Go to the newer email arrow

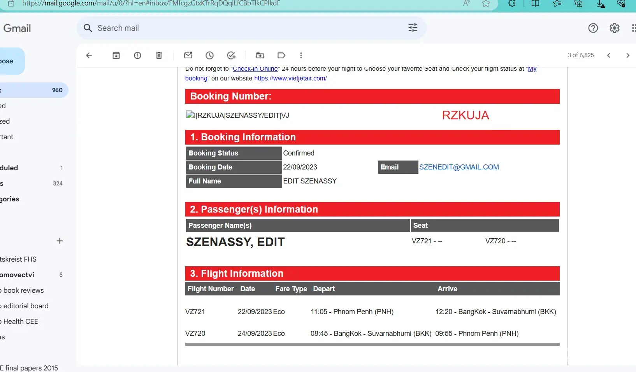(x=609, y=55)
